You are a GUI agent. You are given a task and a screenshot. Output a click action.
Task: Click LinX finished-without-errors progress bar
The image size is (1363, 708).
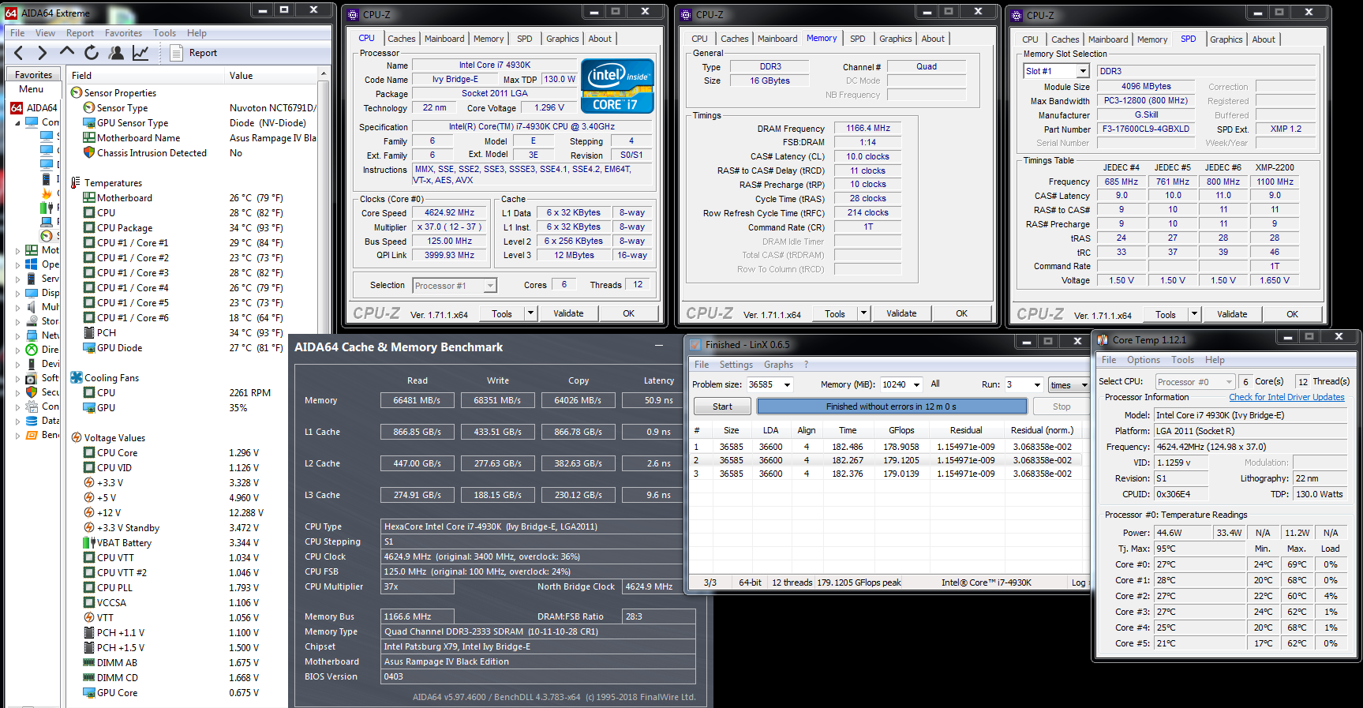(892, 406)
